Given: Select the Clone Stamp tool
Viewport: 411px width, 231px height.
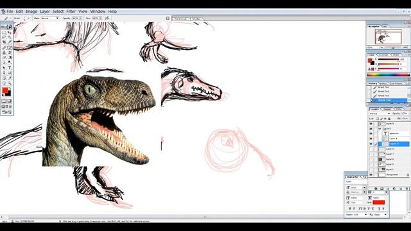Looking at the screenshot, I should click(4, 53).
